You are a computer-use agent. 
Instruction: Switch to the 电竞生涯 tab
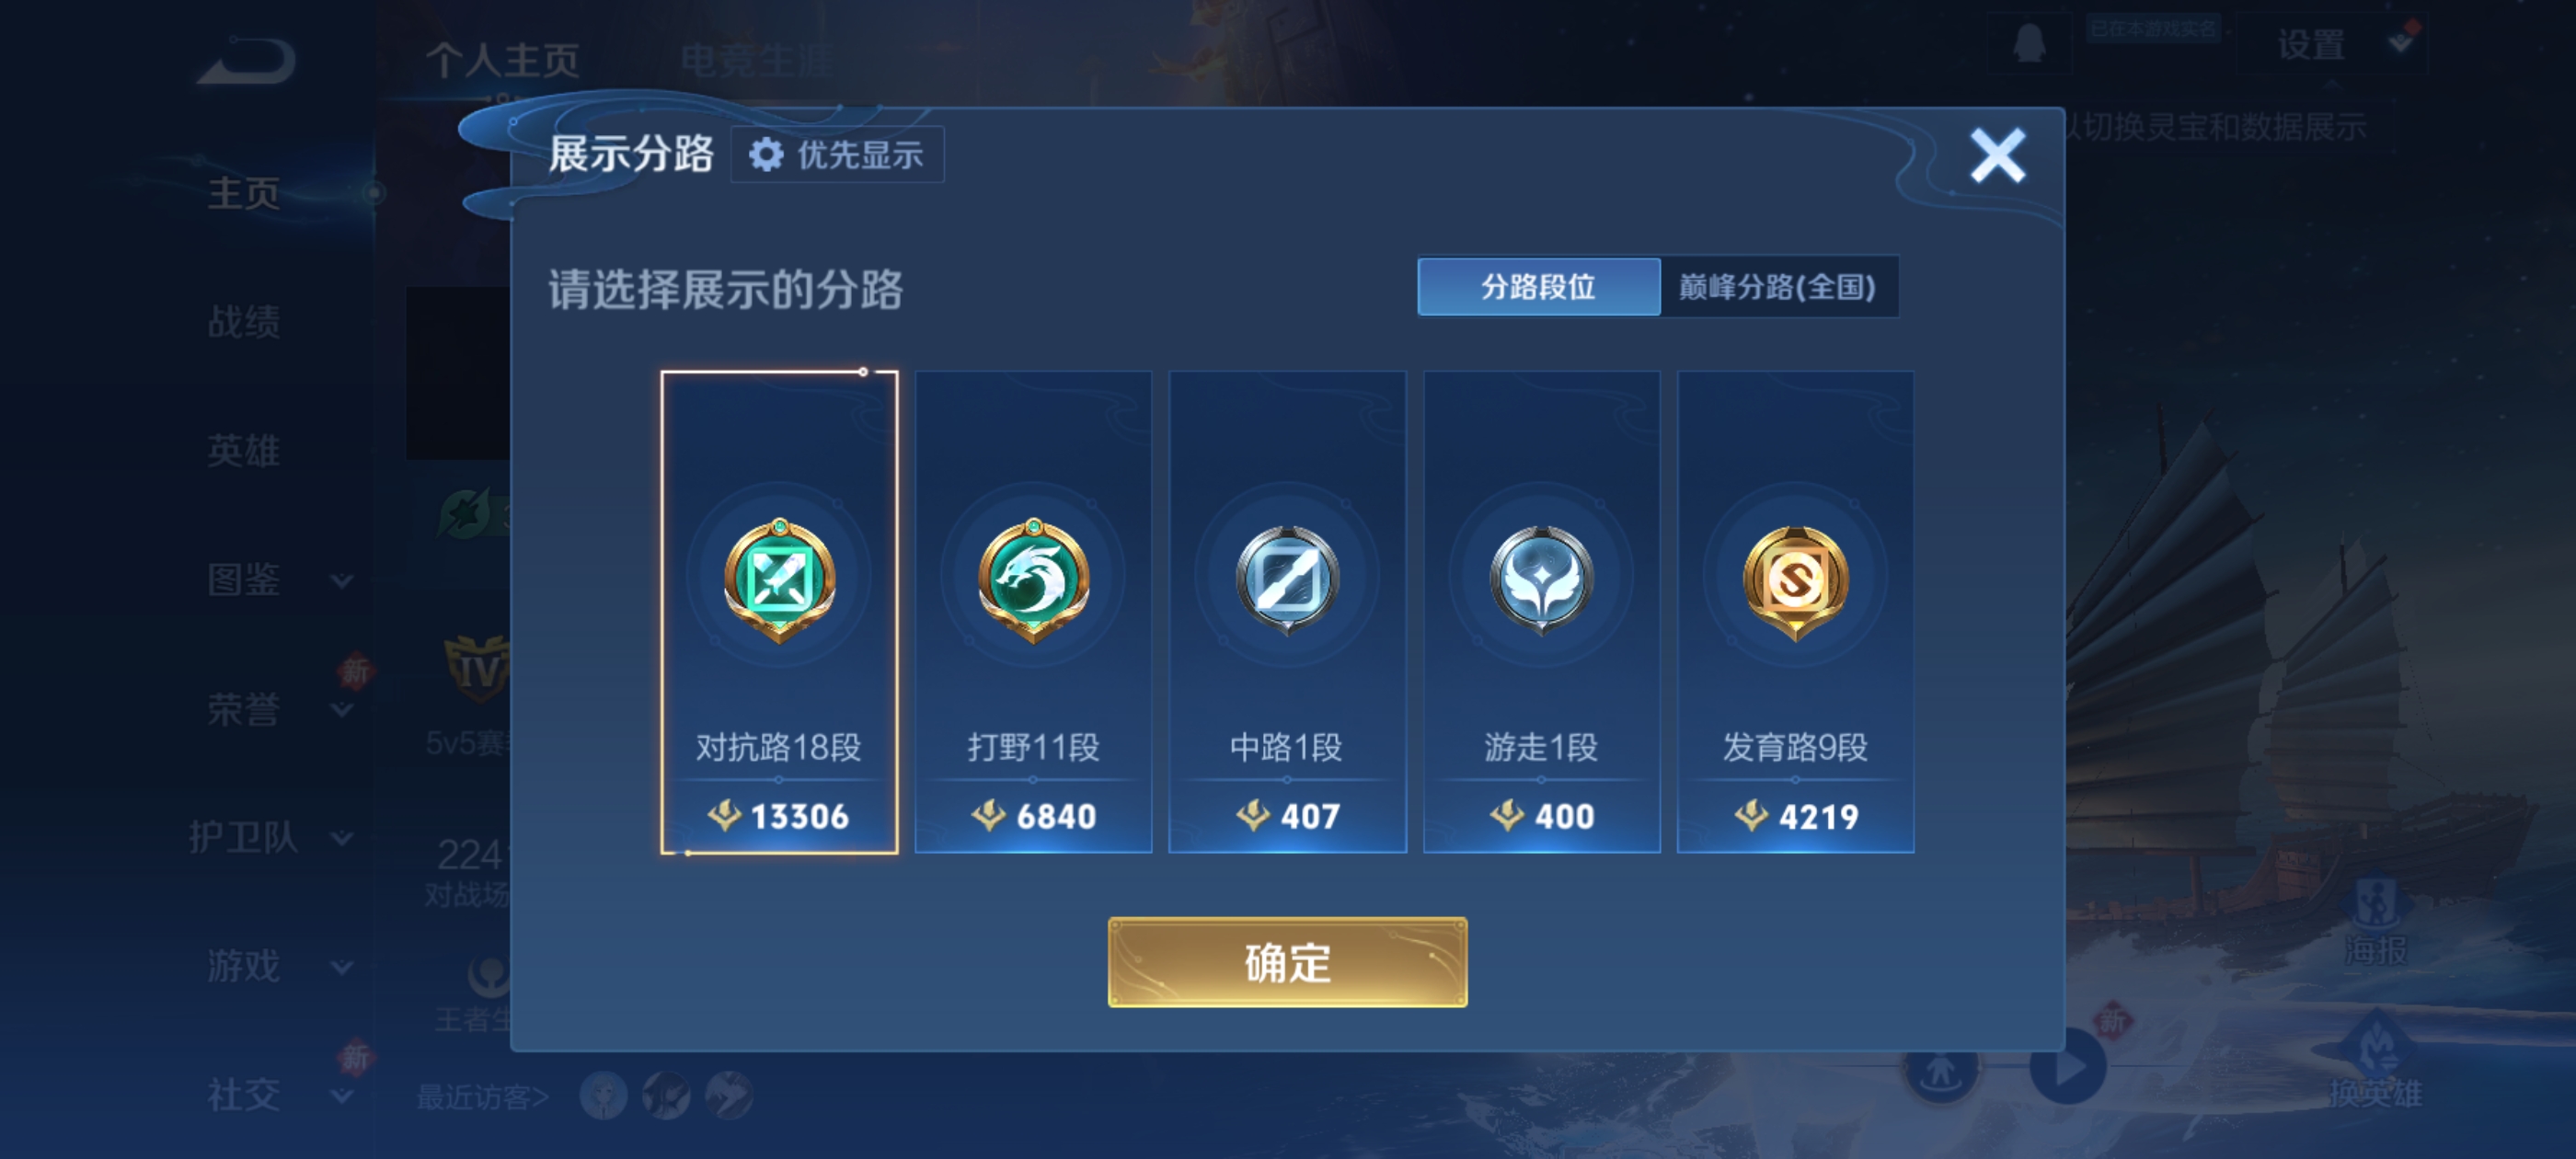click(755, 60)
